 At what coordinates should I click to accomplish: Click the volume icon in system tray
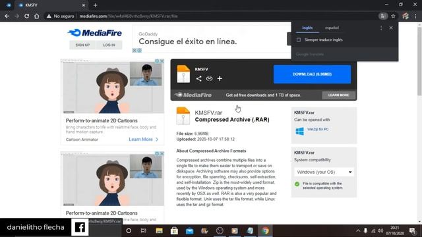tap(380, 230)
